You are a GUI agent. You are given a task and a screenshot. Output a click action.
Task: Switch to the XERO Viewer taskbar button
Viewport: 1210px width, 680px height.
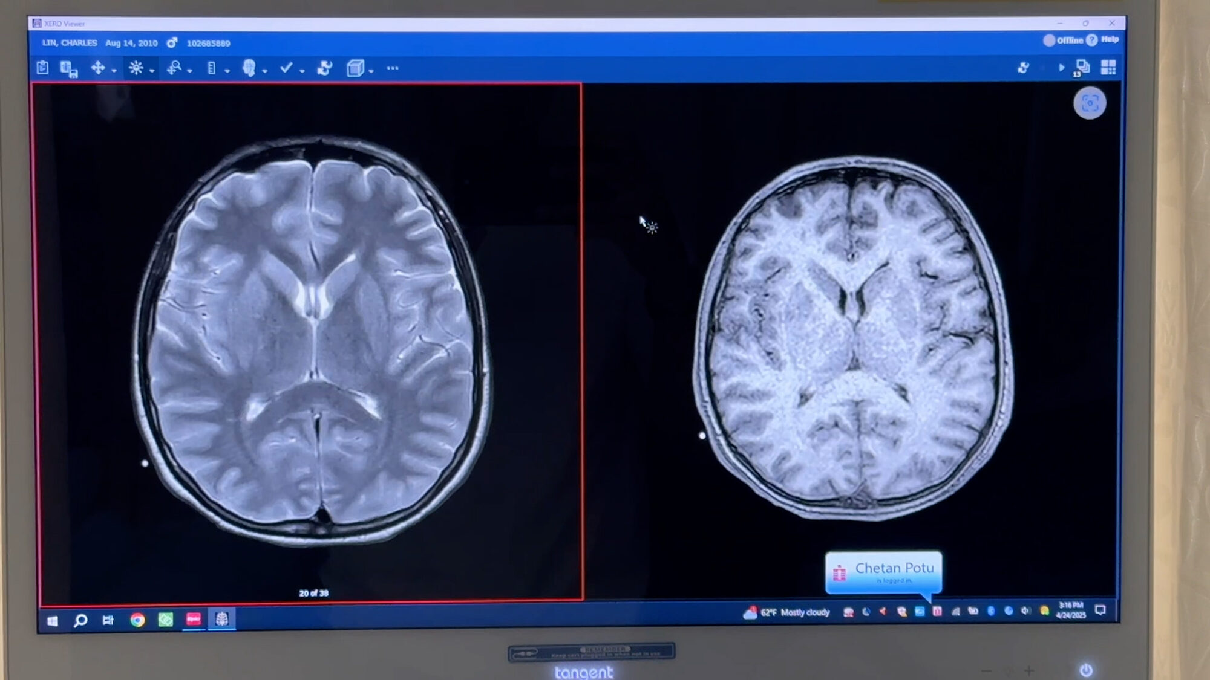tap(221, 619)
